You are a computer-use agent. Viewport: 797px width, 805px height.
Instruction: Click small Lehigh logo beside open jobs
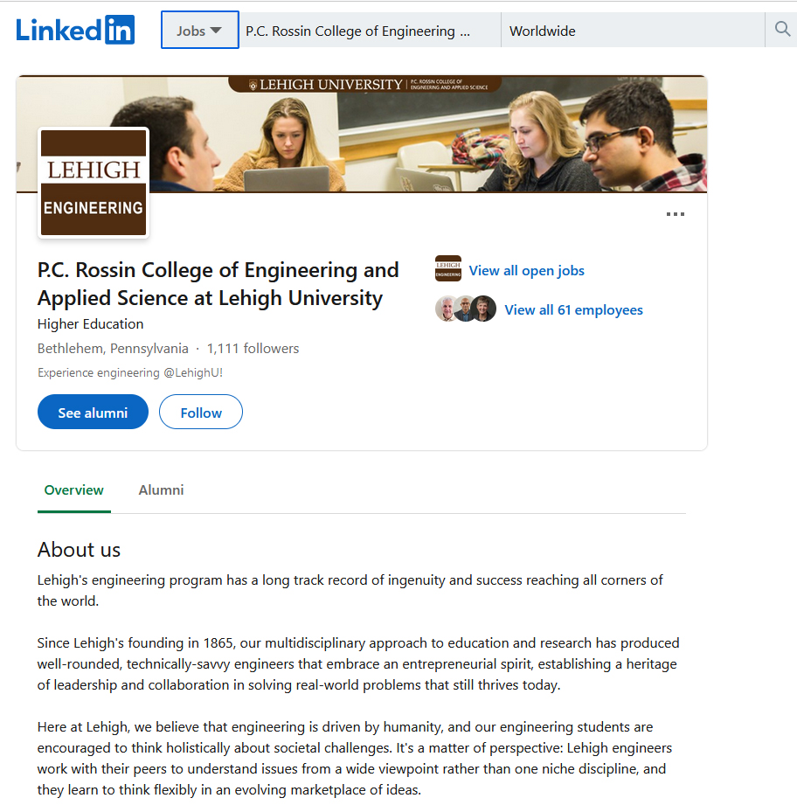click(447, 269)
